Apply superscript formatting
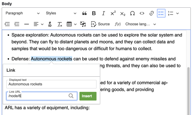193x115 pixels. pyautogui.click(x=113, y=13)
